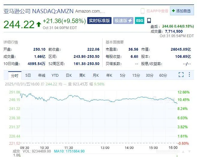
Task: Open the 月K chart tab
Action: (x=96, y=75)
